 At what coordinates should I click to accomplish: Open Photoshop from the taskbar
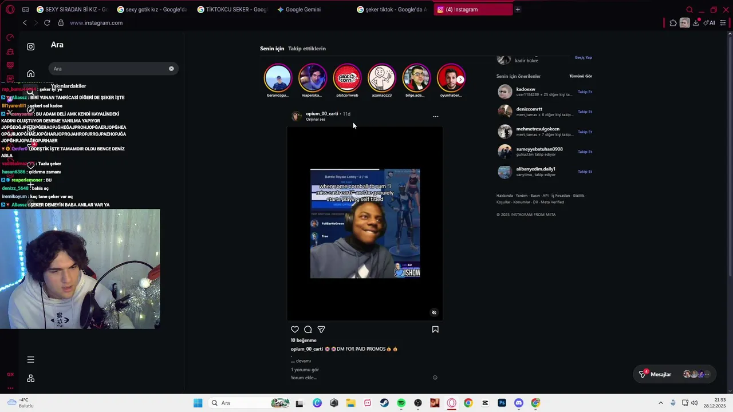502,403
